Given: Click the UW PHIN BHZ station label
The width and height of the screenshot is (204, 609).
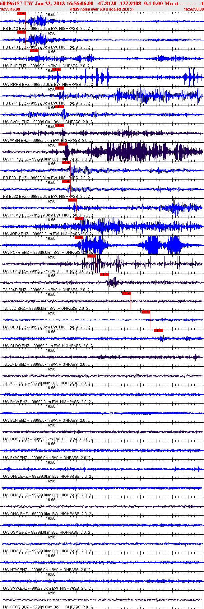Looking at the screenshot, I should click(x=16, y=159).
